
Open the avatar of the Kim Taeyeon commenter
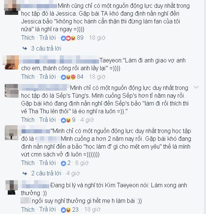12,187
